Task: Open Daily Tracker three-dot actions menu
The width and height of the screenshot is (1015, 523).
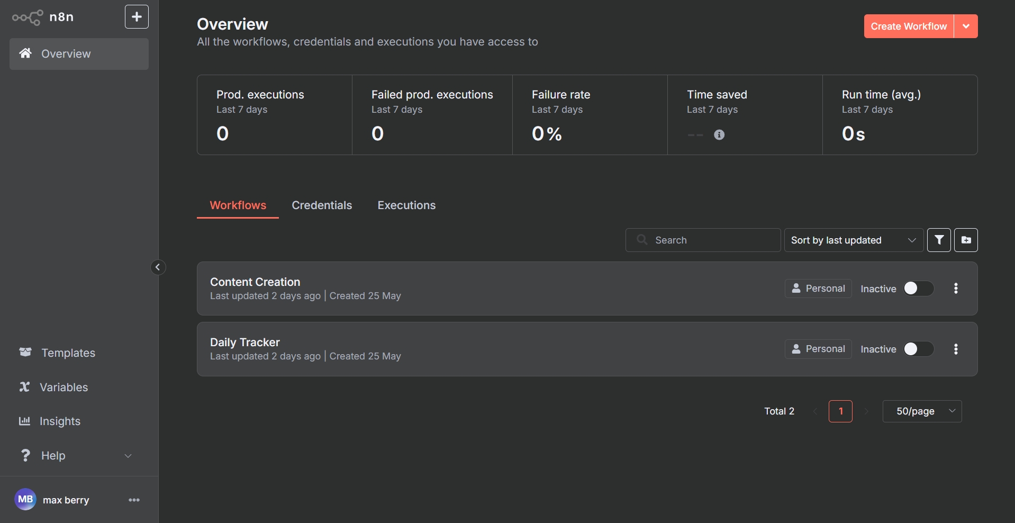Action: tap(956, 349)
